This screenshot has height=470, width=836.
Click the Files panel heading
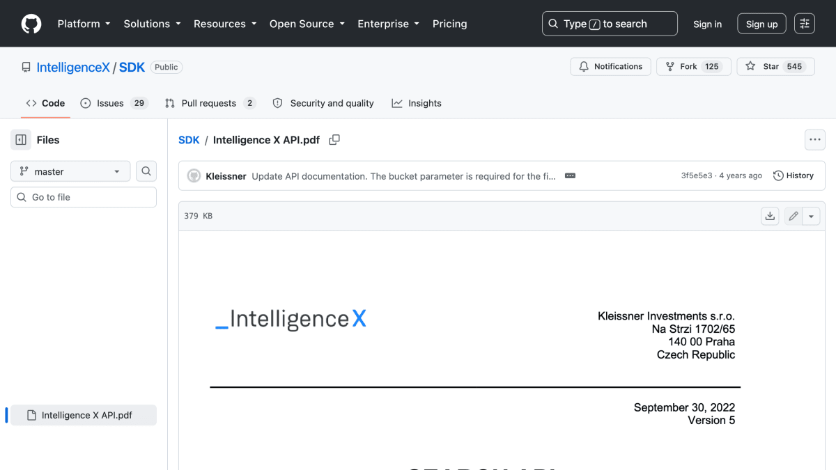pyautogui.click(x=48, y=140)
